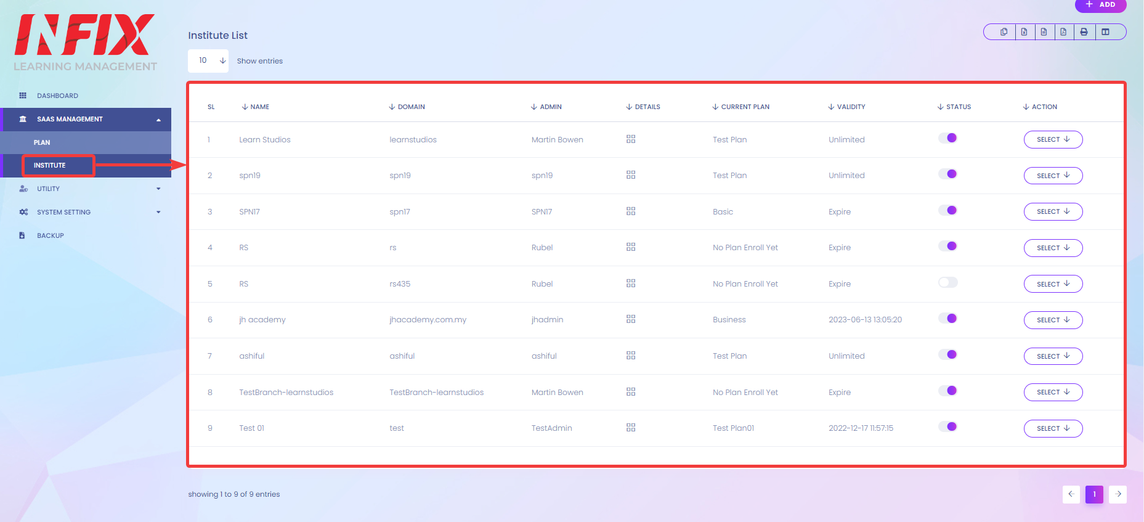Toggle status for RS with domain rs
Screen dimensions: 1144x522
click(x=948, y=247)
